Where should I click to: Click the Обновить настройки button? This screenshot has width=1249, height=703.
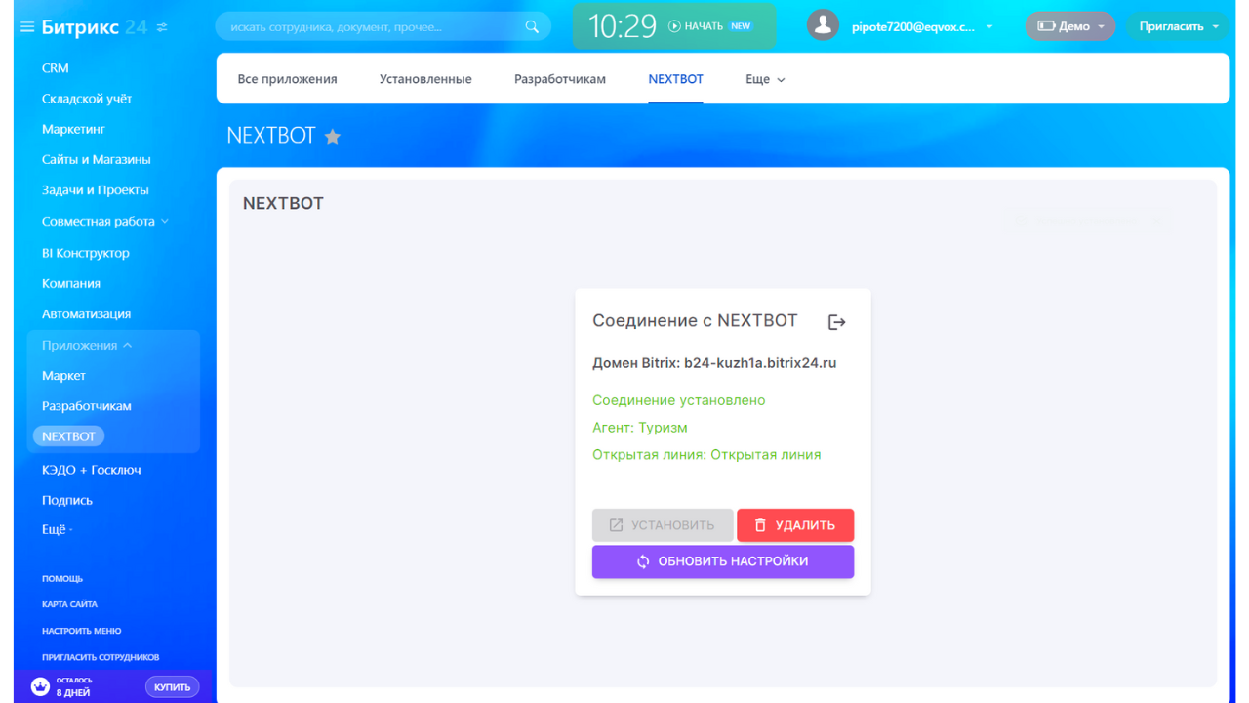[722, 561]
